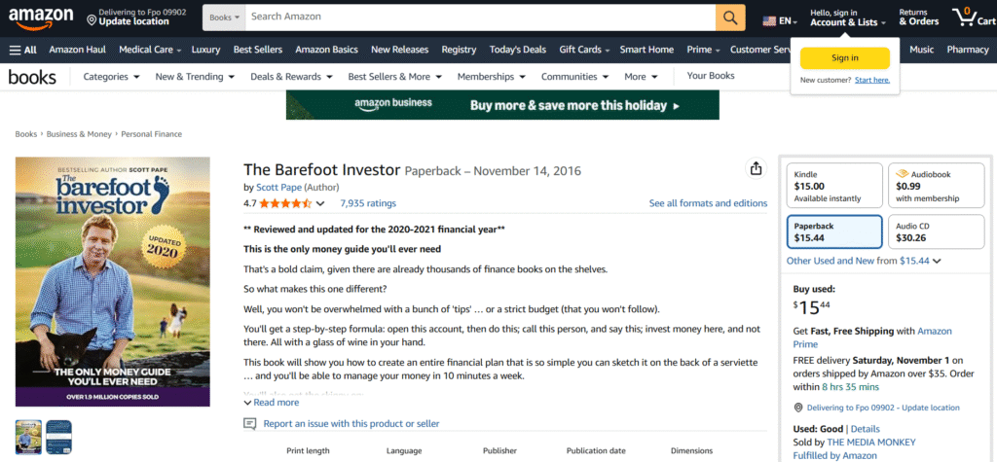Open the Books search category dropdown

point(224,18)
